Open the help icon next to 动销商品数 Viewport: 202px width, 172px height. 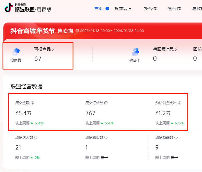[x=176, y=138]
